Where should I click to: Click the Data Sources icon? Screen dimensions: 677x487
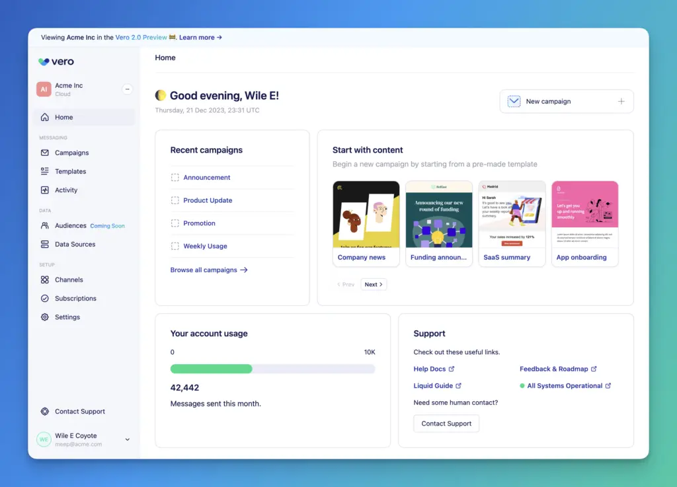click(x=45, y=244)
